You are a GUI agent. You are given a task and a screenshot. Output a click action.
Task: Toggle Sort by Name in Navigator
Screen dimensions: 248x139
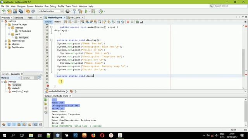(35, 124)
